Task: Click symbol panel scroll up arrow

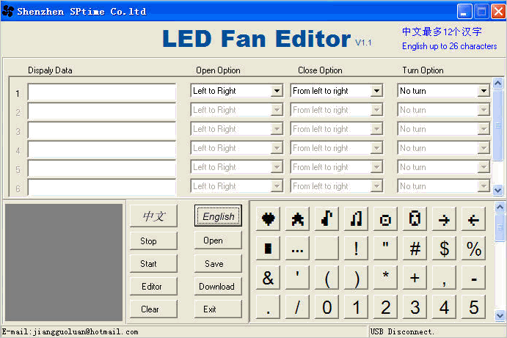Action: tap(500, 207)
